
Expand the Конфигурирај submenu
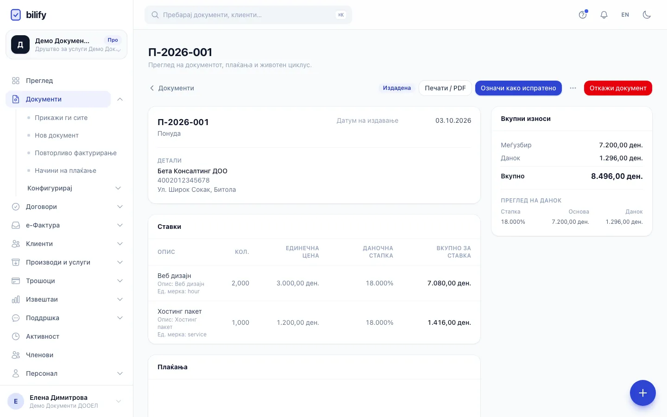[x=75, y=188]
